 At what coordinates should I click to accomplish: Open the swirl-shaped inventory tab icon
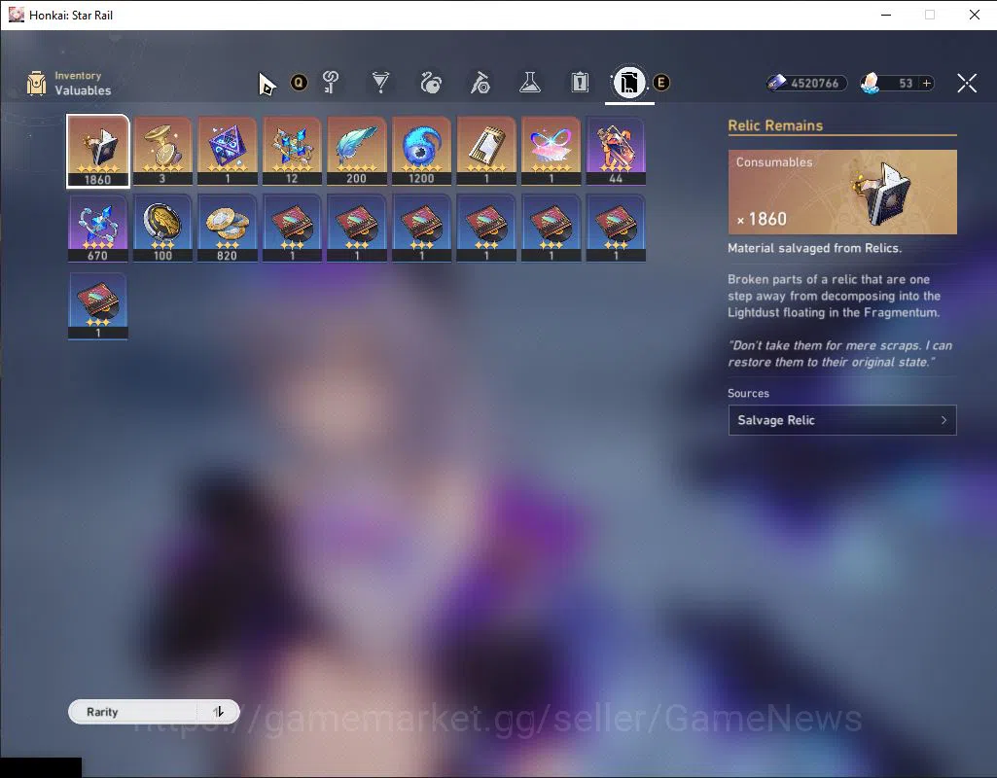tap(431, 82)
